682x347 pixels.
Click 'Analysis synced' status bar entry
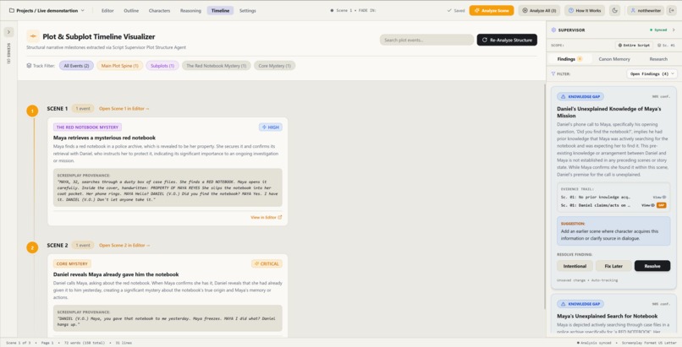point(594,343)
